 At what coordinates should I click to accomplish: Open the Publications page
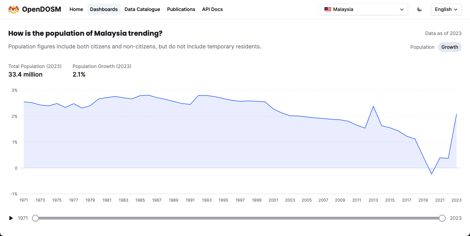[181, 9]
